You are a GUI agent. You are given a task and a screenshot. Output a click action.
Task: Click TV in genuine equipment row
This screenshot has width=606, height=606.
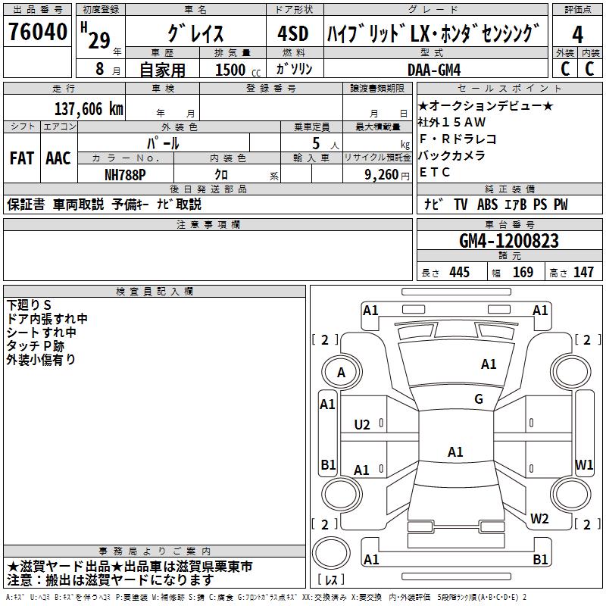461,204
